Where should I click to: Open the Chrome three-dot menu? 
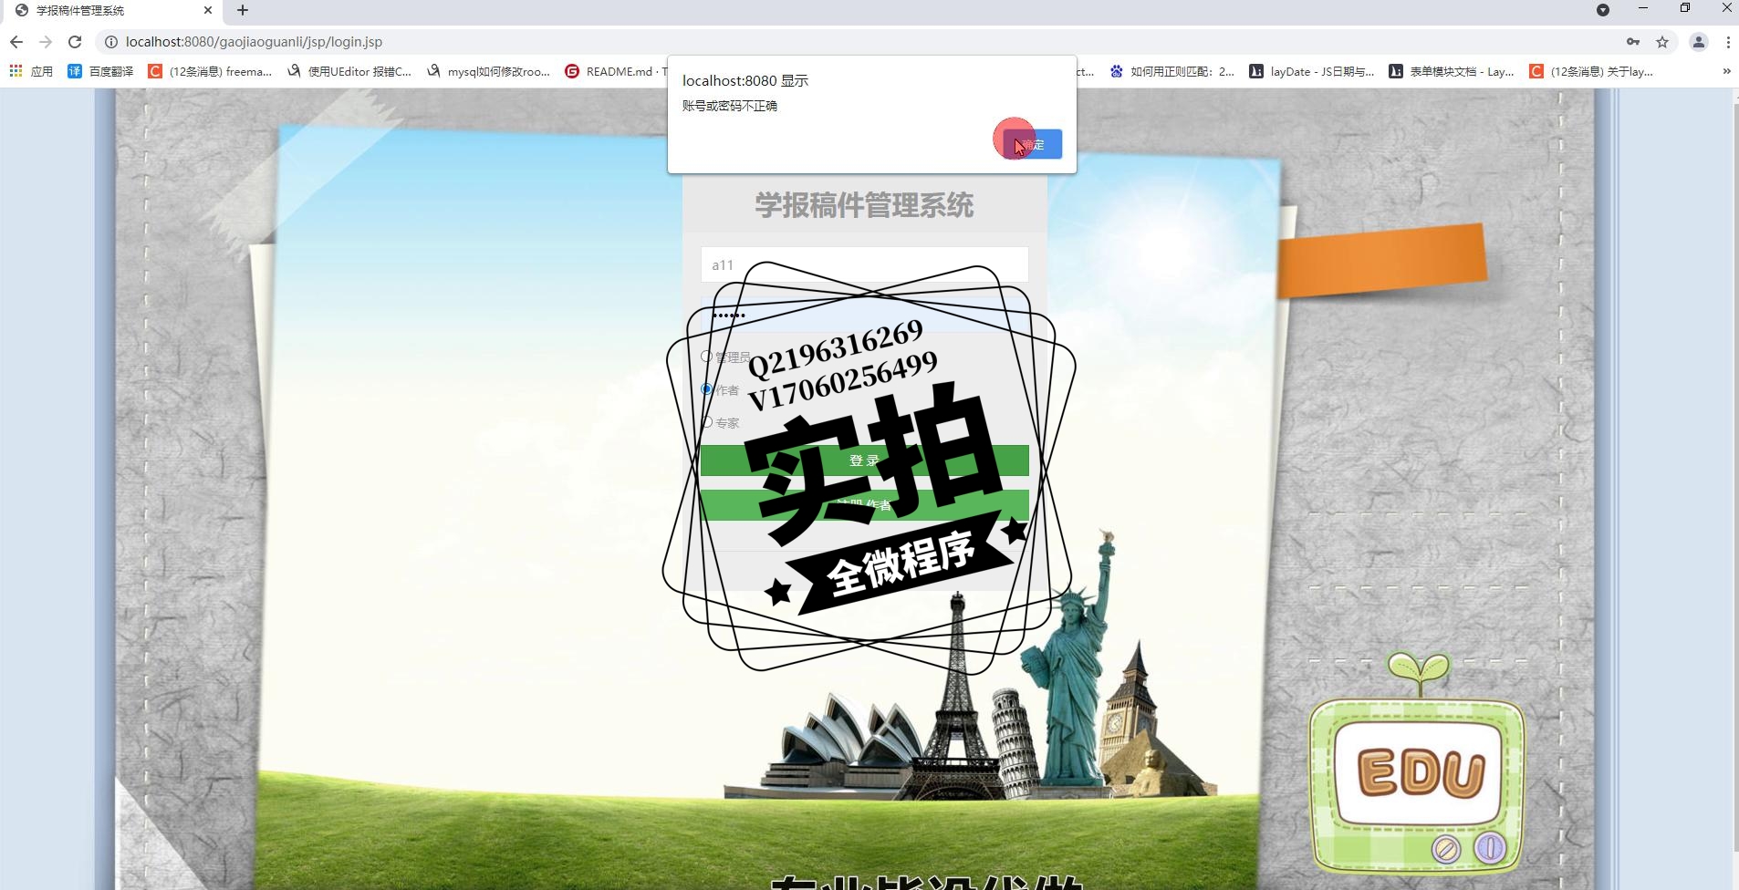point(1728,42)
